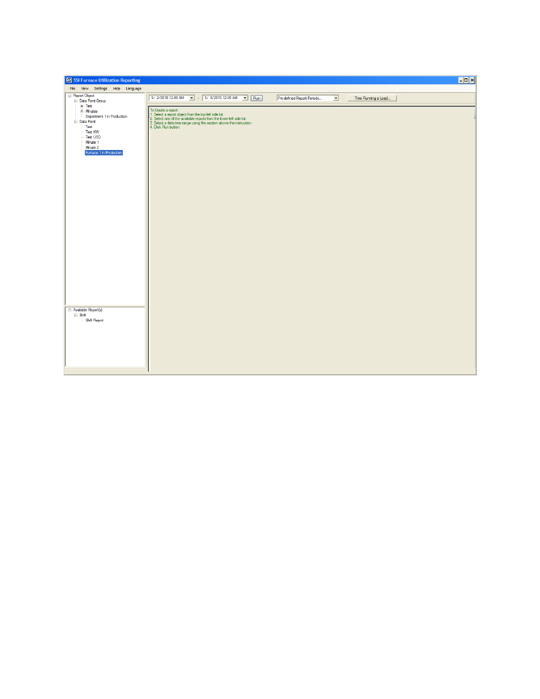Open the View menu
This screenshot has width=540, height=699.
click(85, 89)
